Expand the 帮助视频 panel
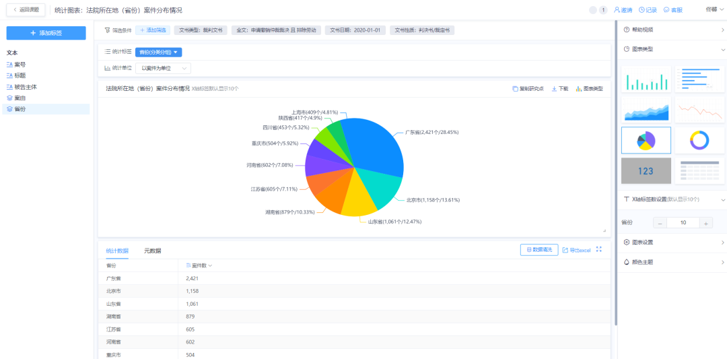 [672, 30]
